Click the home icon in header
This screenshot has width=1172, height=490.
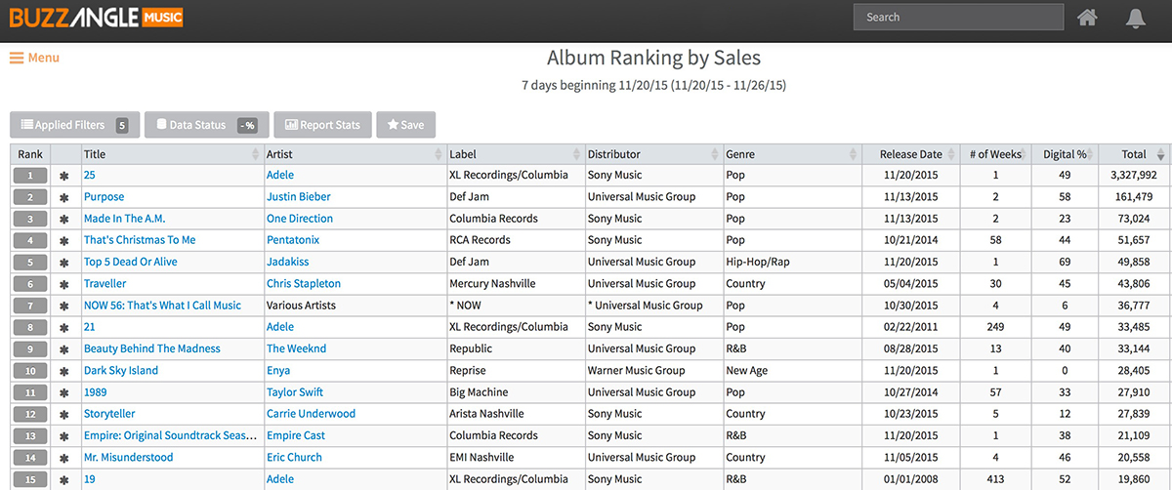coord(1087,18)
